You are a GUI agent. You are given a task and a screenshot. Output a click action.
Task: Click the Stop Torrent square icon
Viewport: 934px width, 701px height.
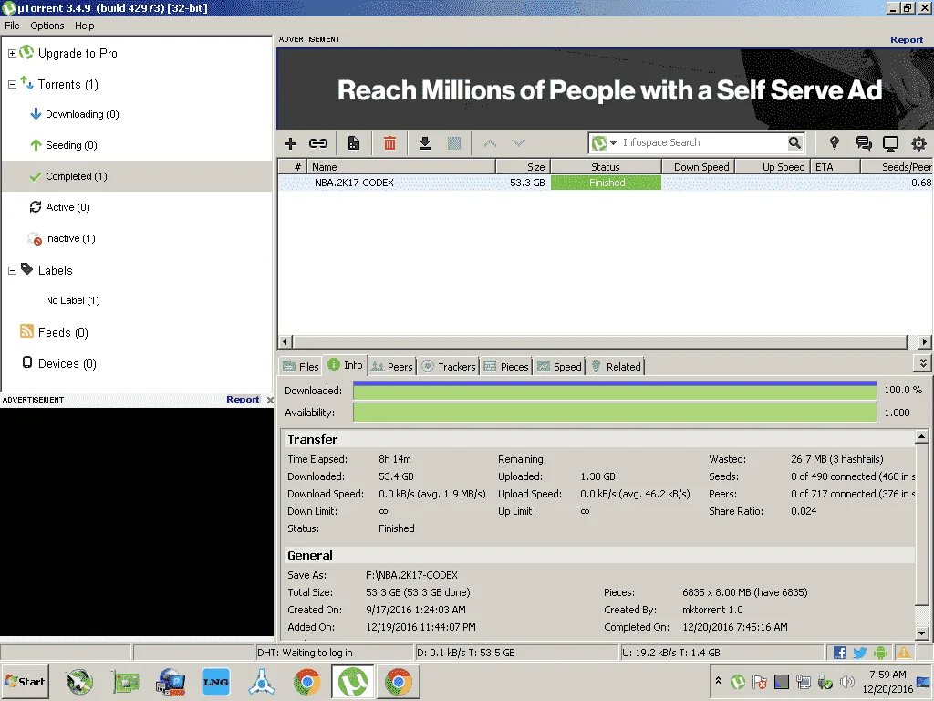point(454,143)
